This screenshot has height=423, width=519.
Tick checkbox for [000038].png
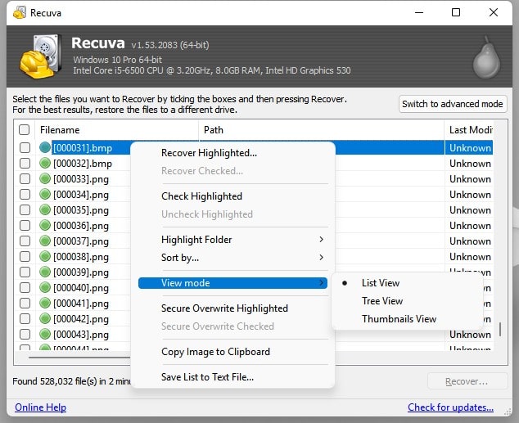tap(25, 256)
